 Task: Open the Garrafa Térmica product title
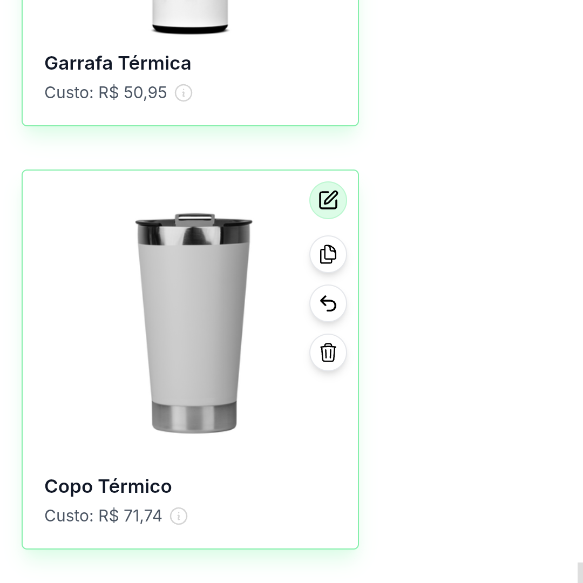point(118,63)
